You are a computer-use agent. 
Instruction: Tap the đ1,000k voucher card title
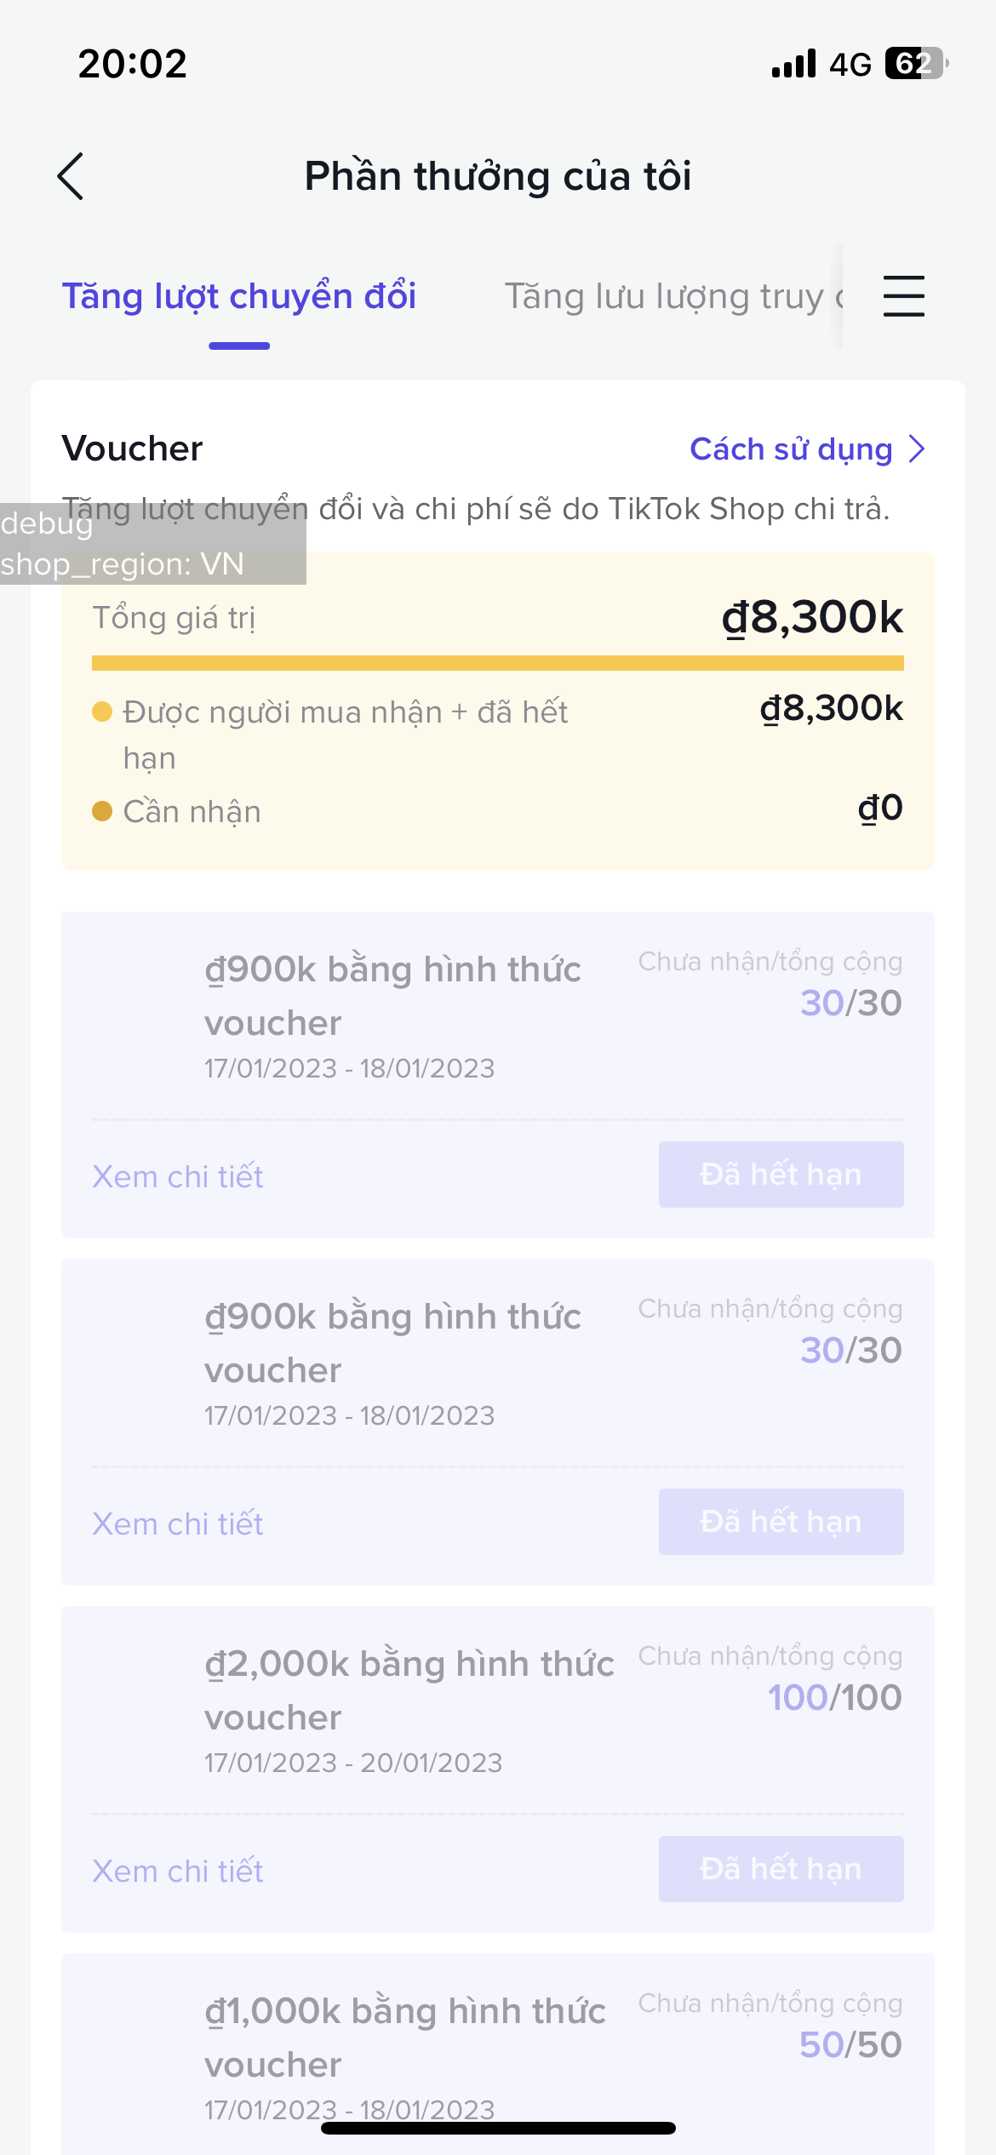[405, 2037]
